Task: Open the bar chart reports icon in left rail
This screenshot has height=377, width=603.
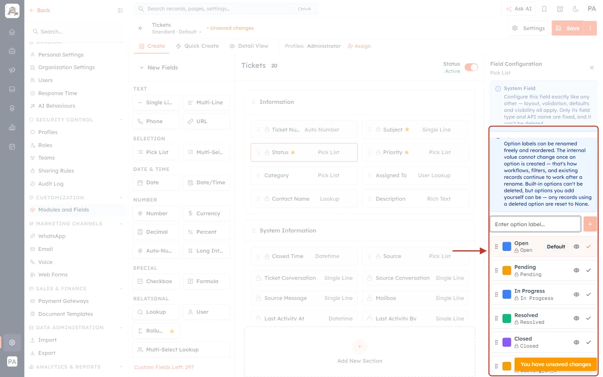Action: pyautogui.click(x=12, y=127)
